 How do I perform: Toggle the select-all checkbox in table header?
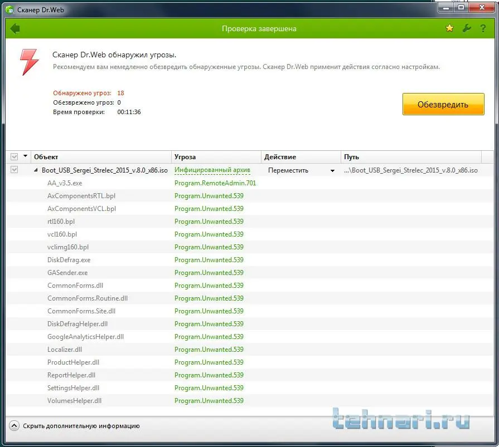[14, 156]
